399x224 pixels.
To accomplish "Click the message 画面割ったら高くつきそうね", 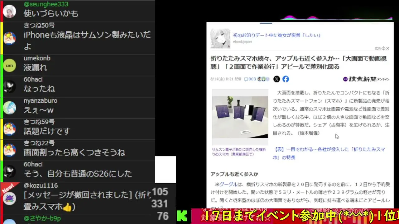I will [x=74, y=152].
